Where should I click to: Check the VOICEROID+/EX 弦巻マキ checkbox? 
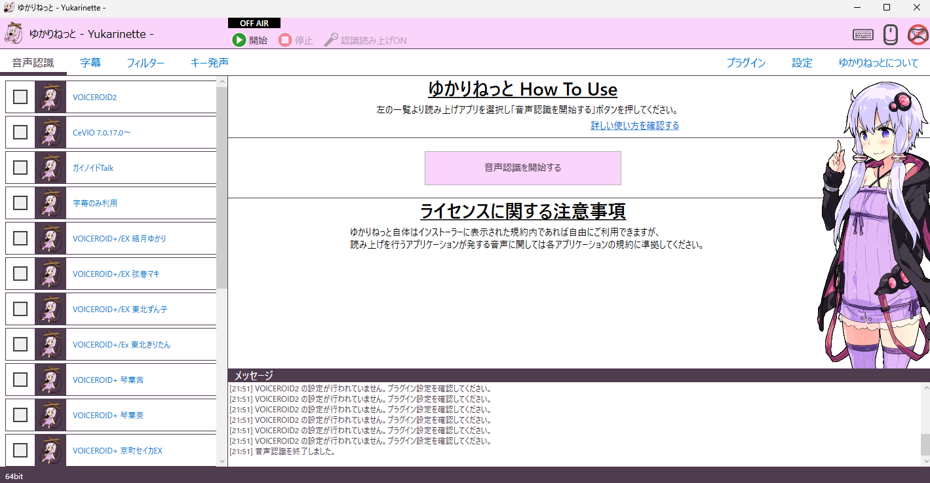click(x=20, y=274)
